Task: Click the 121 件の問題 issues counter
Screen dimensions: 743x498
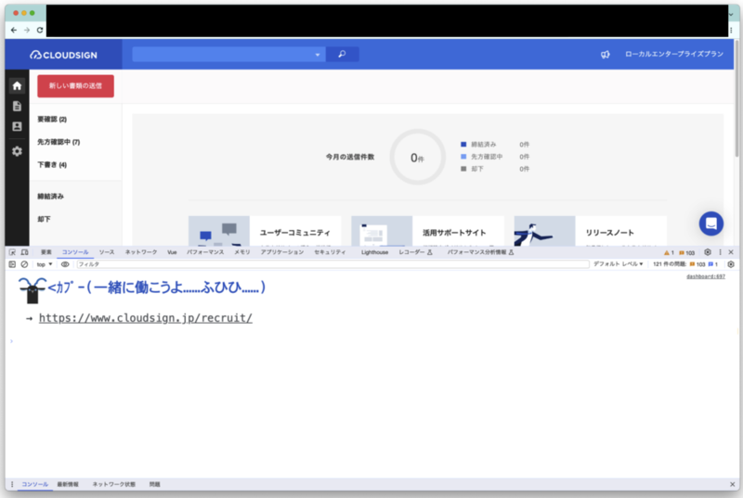Action: point(685,264)
